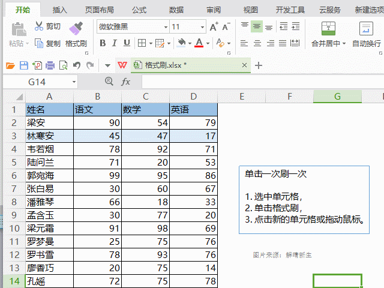384x288 pixels.
Task: Increase font size with the A+ icon
Action: tap(214, 27)
